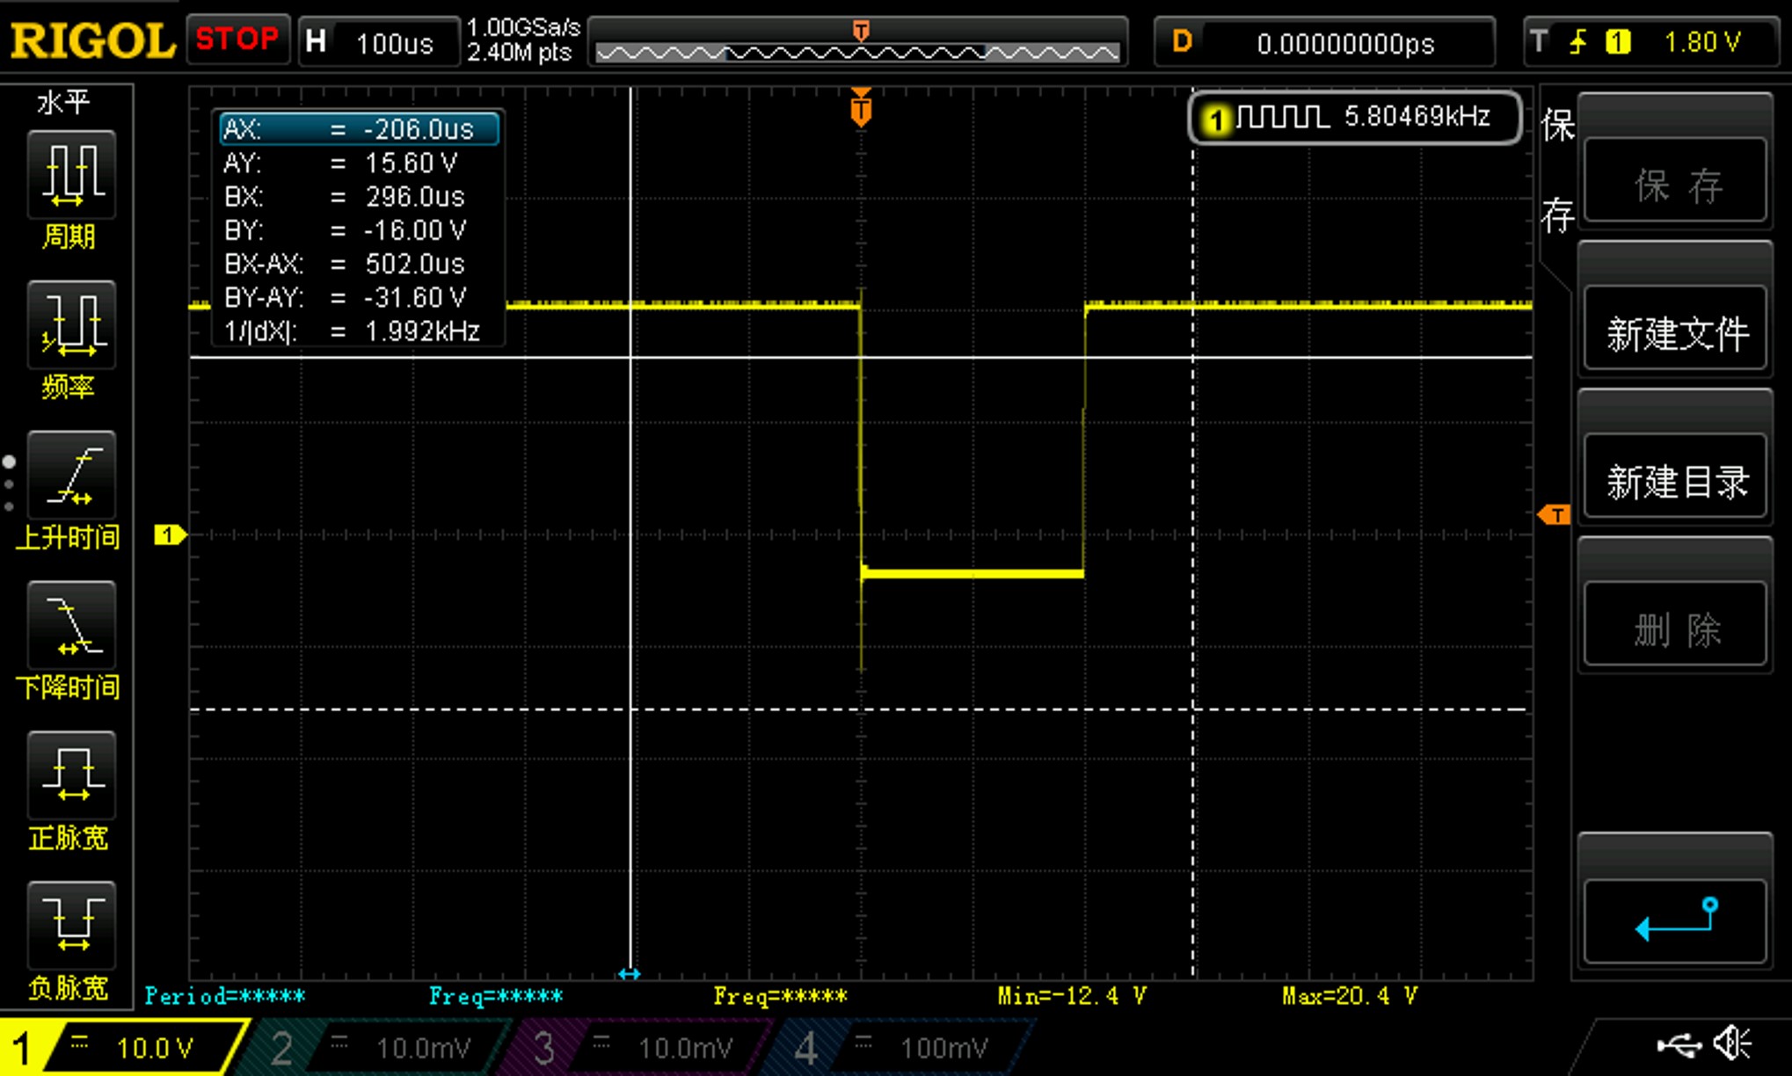Select the Frequency (频率) measurement icon
1792x1076 pixels.
71,324
